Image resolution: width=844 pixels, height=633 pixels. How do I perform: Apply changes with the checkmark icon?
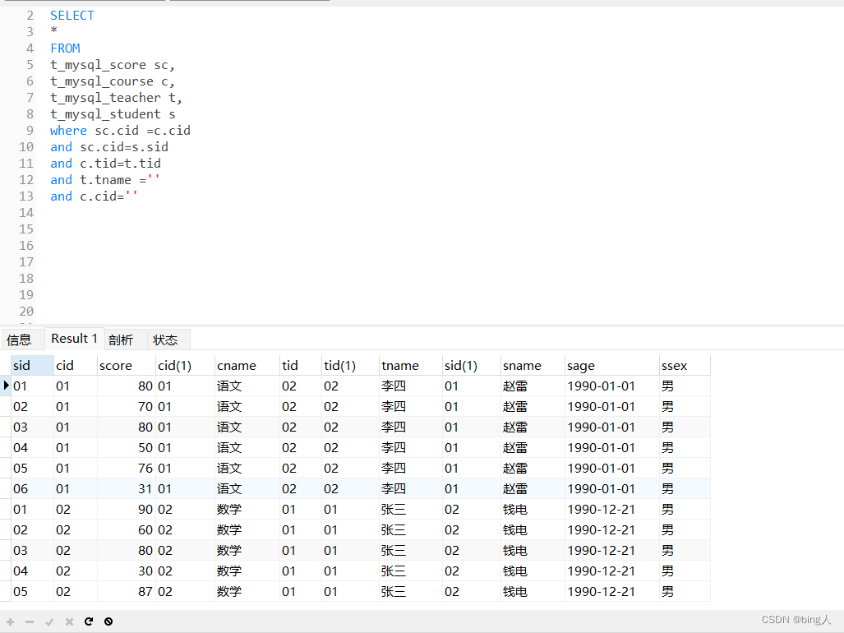click(49, 621)
